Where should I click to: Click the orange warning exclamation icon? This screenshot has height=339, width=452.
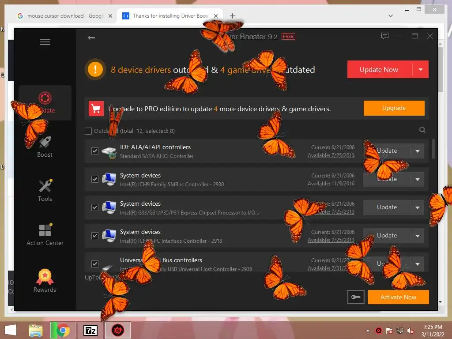pos(95,69)
